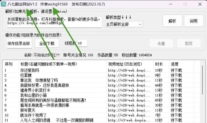The height and width of the screenshot is (123, 207).
Task: Click the 标题 column header
Action: click(x=62, y=64)
